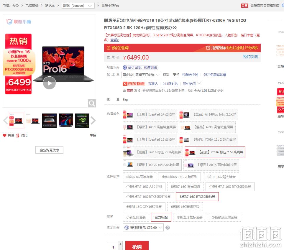
Task: Open the help question mark near 京东服务
Action: pyautogui.click(x=168, y=228)
